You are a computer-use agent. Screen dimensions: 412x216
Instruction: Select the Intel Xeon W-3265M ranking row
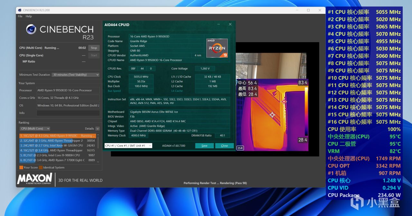tap(58, 146)
